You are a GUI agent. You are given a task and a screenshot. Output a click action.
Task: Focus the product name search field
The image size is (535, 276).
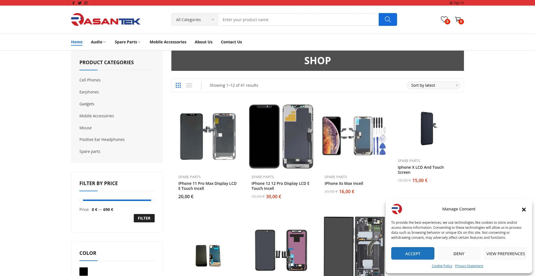coord(298,20)
